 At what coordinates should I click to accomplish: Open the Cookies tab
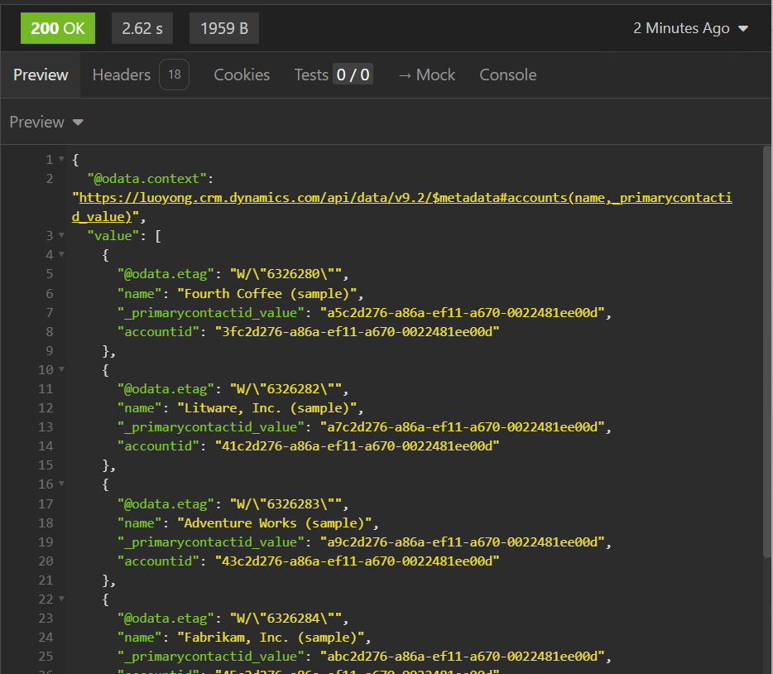pyautogui.click(x=242, y=75)
